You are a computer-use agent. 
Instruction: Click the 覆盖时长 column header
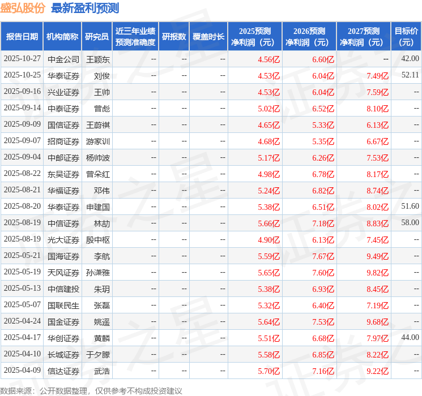pyautogui.click(x=208, y=36)
